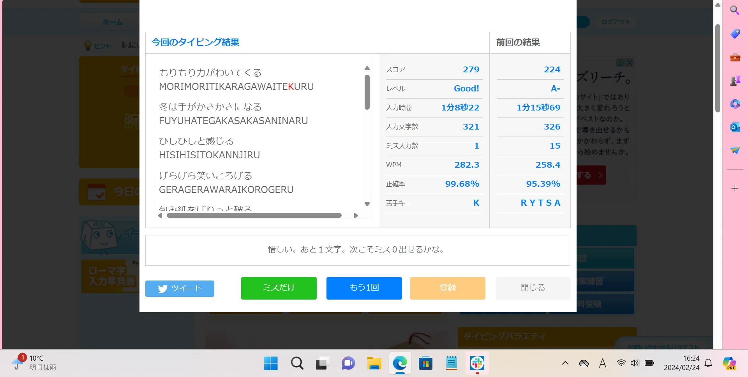The image size is (748, 377).
Task: Click the accuracy value 99.68%
Action: point(462,184)
